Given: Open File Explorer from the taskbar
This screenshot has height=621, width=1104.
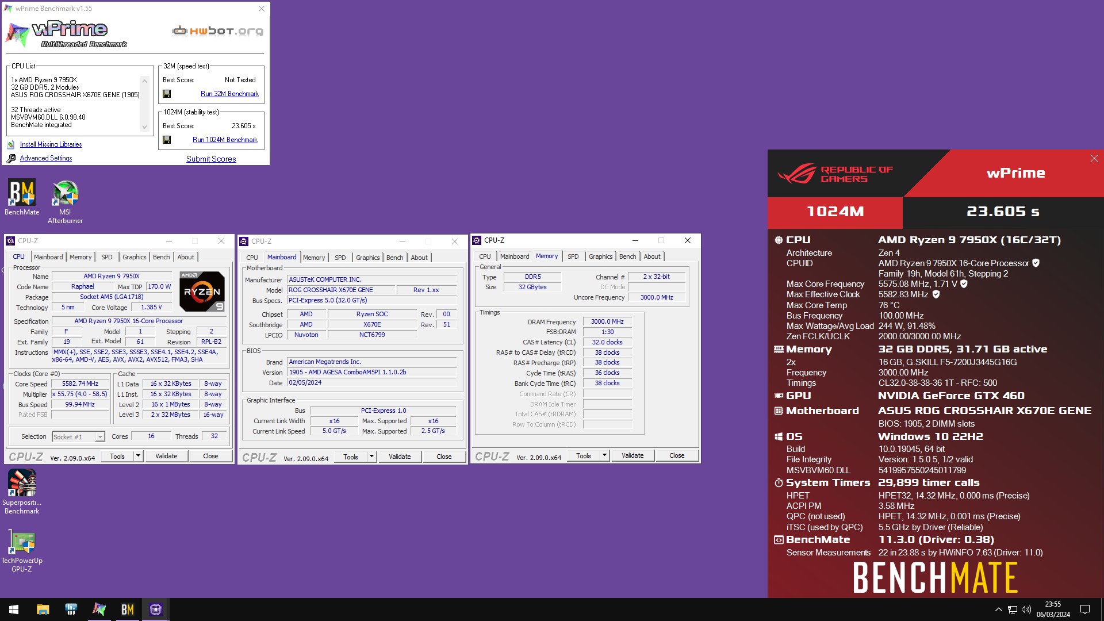Looking at the screenshot, I should tap(43, 609).
